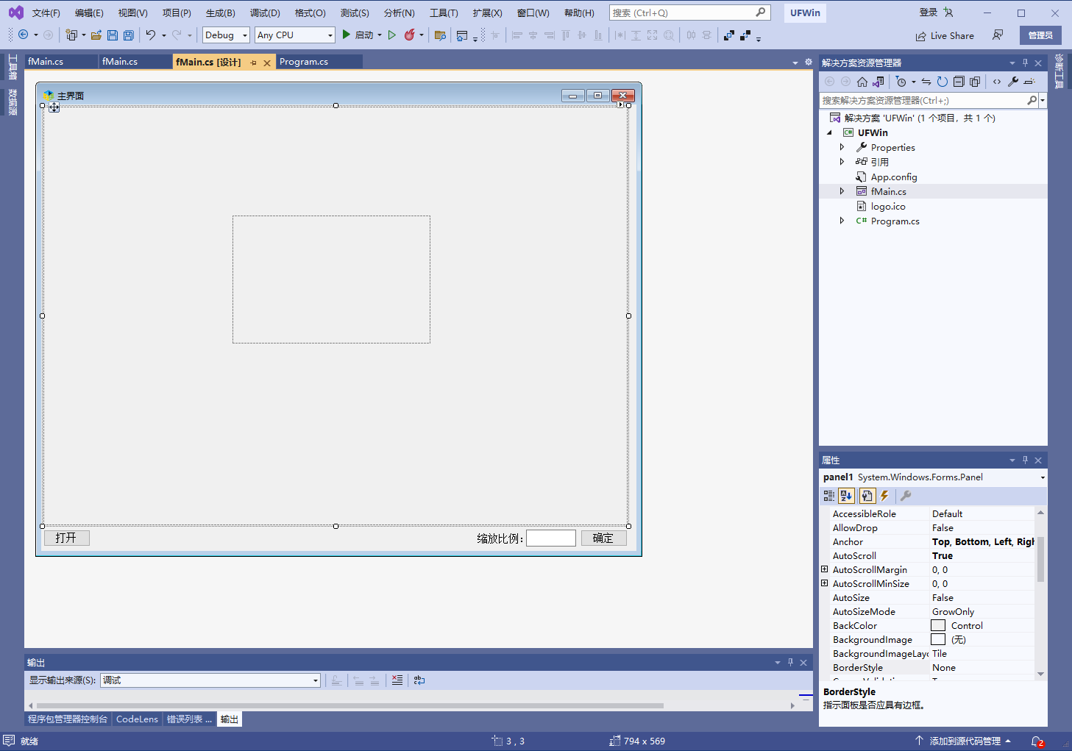Expand the AutoScrollMinSize property

825,583
